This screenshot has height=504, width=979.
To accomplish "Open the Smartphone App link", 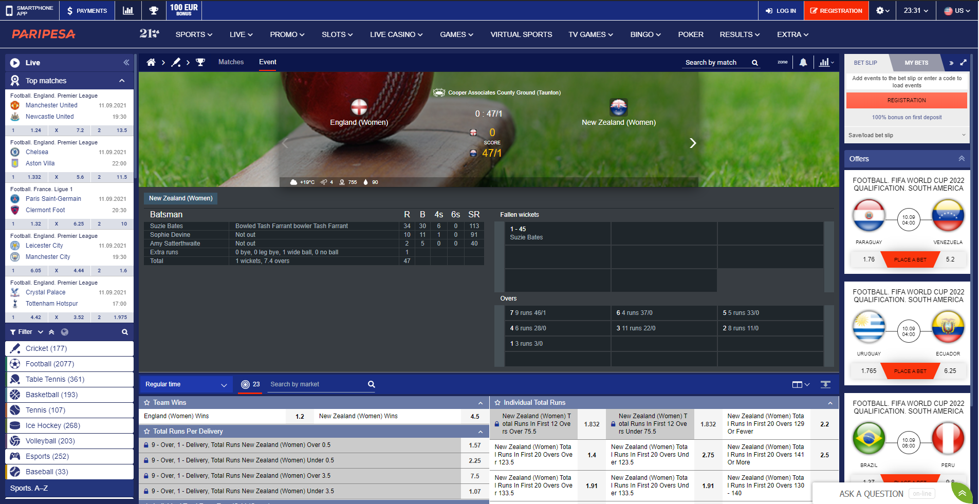I will pos(29,10).
